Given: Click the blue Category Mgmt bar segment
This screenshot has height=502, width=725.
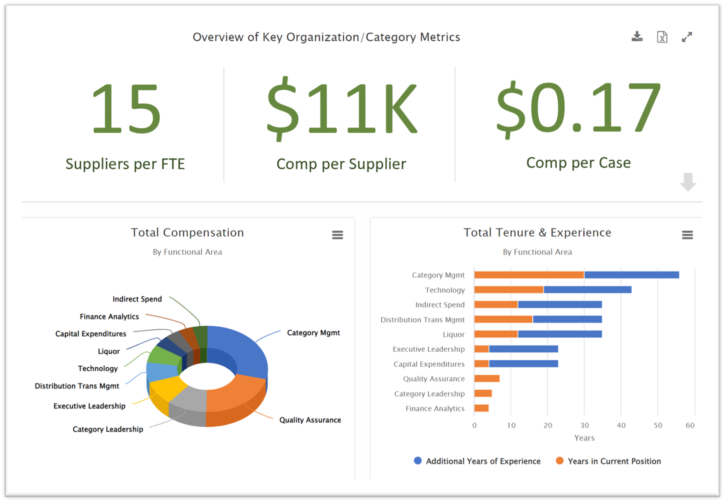Looking at the screenshot, I should pyautogui.click(x=632, y=275).
